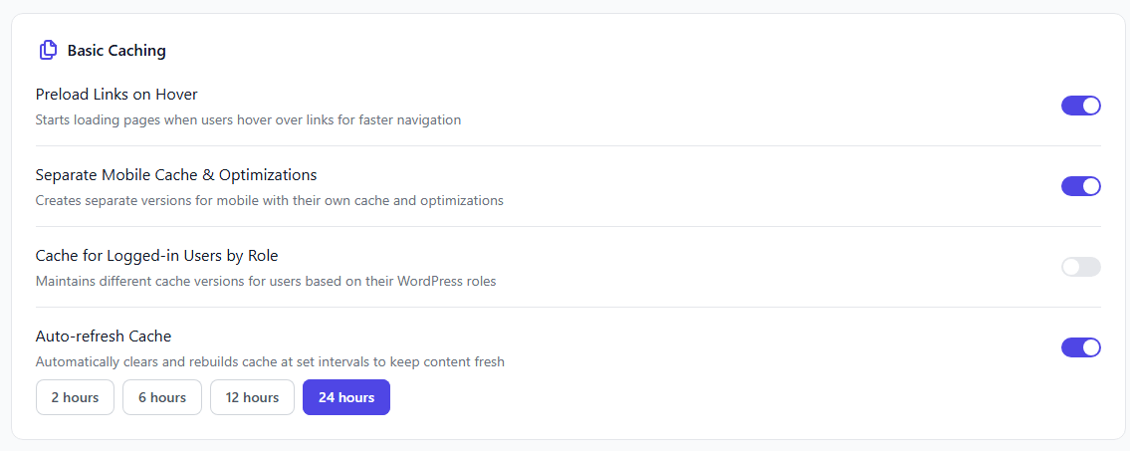
Task: Click divider line above Auto-refresh Cache row
Action: click(567, 308)
